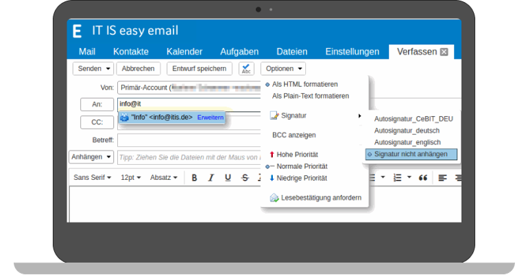
Task: Open the Optionen dropdown
Action: (x=283, y=68)
